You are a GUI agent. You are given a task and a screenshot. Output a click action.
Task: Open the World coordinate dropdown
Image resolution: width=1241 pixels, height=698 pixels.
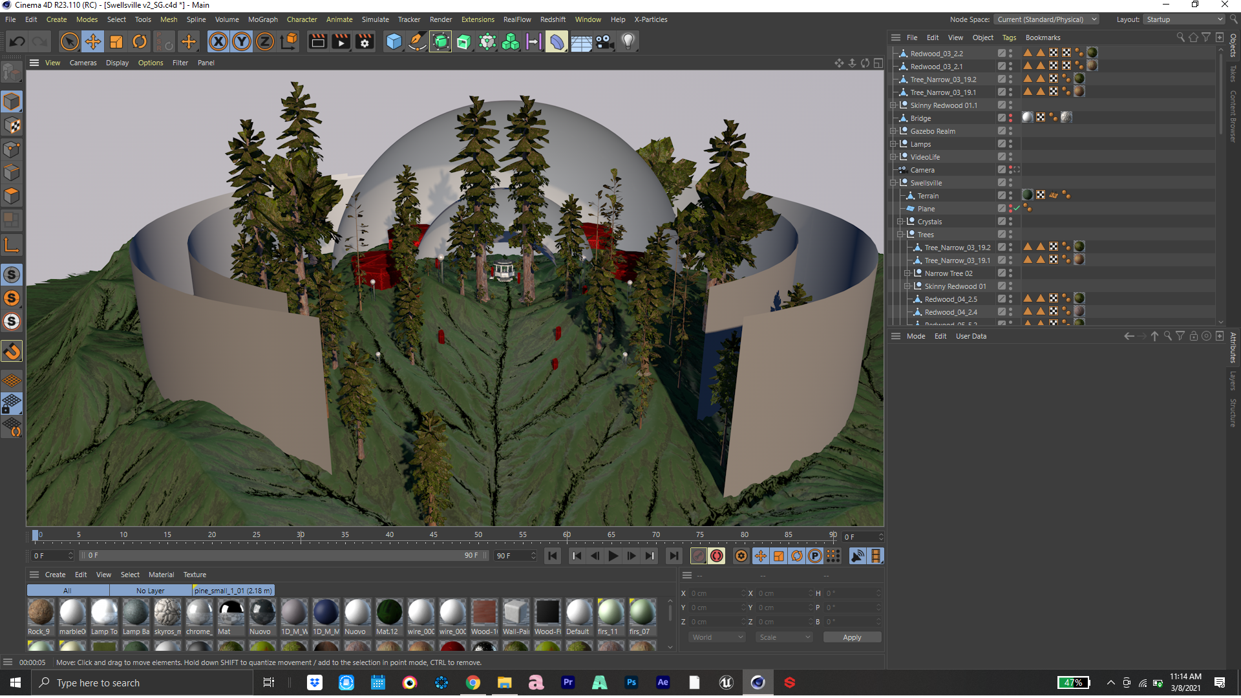[x=717, y=637]
